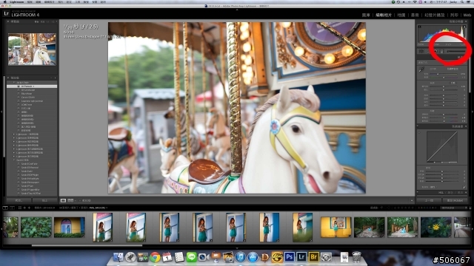Click the carousel preview in Navigator
The width and height of the screenshot is (474, 266).
(x=32, y=50)
